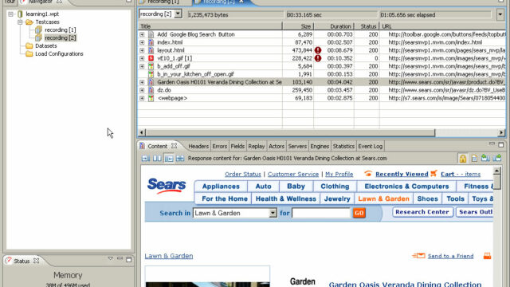Close the Content tab
The image size is (510, 287).
(175, 146)
